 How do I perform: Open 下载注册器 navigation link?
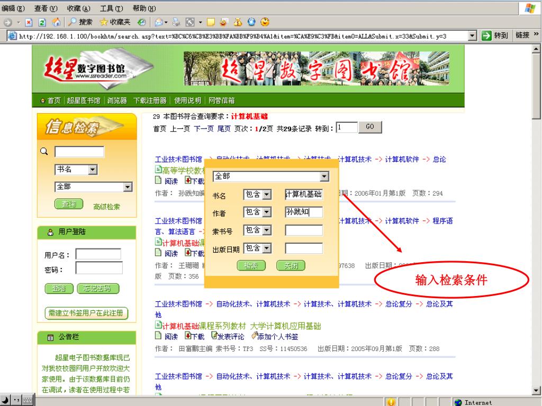point(150,100)
